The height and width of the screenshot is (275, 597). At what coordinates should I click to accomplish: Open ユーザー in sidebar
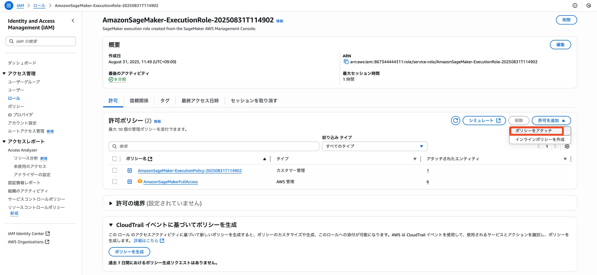[x=16, y=90]
